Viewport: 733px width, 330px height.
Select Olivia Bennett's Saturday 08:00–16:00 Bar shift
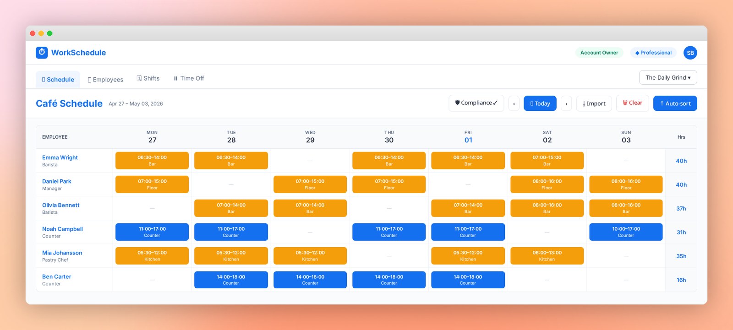pos(547,208)
